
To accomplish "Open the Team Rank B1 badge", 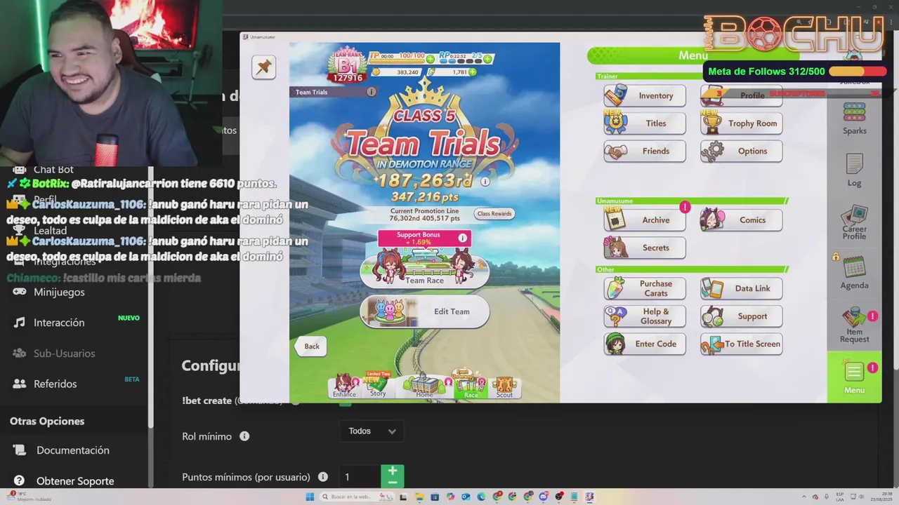I will tap(347, 65).
